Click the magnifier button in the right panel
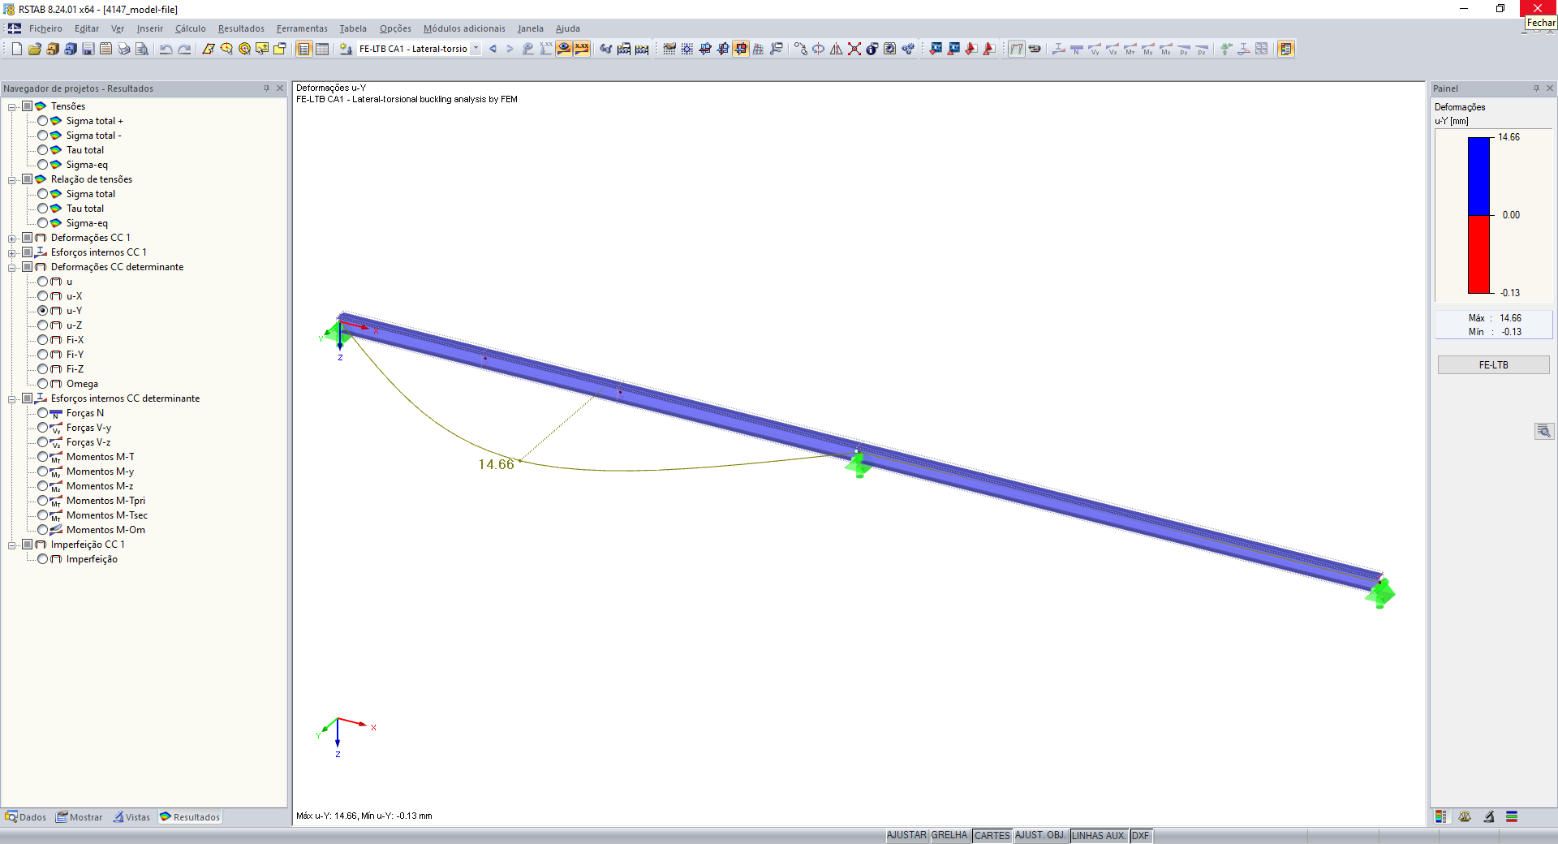The width and height of the screenshot is (1558, 844). point(1544,431)
